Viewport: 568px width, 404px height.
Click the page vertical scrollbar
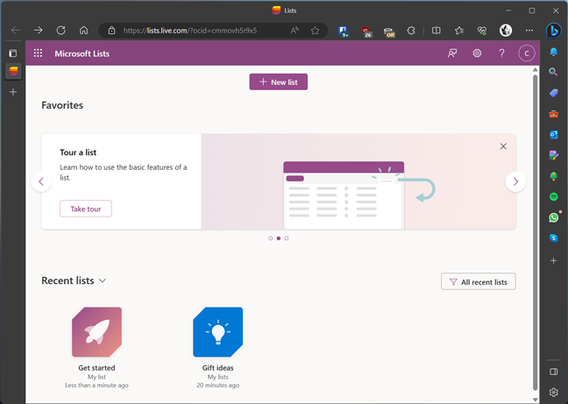click(x=535, y=231)
